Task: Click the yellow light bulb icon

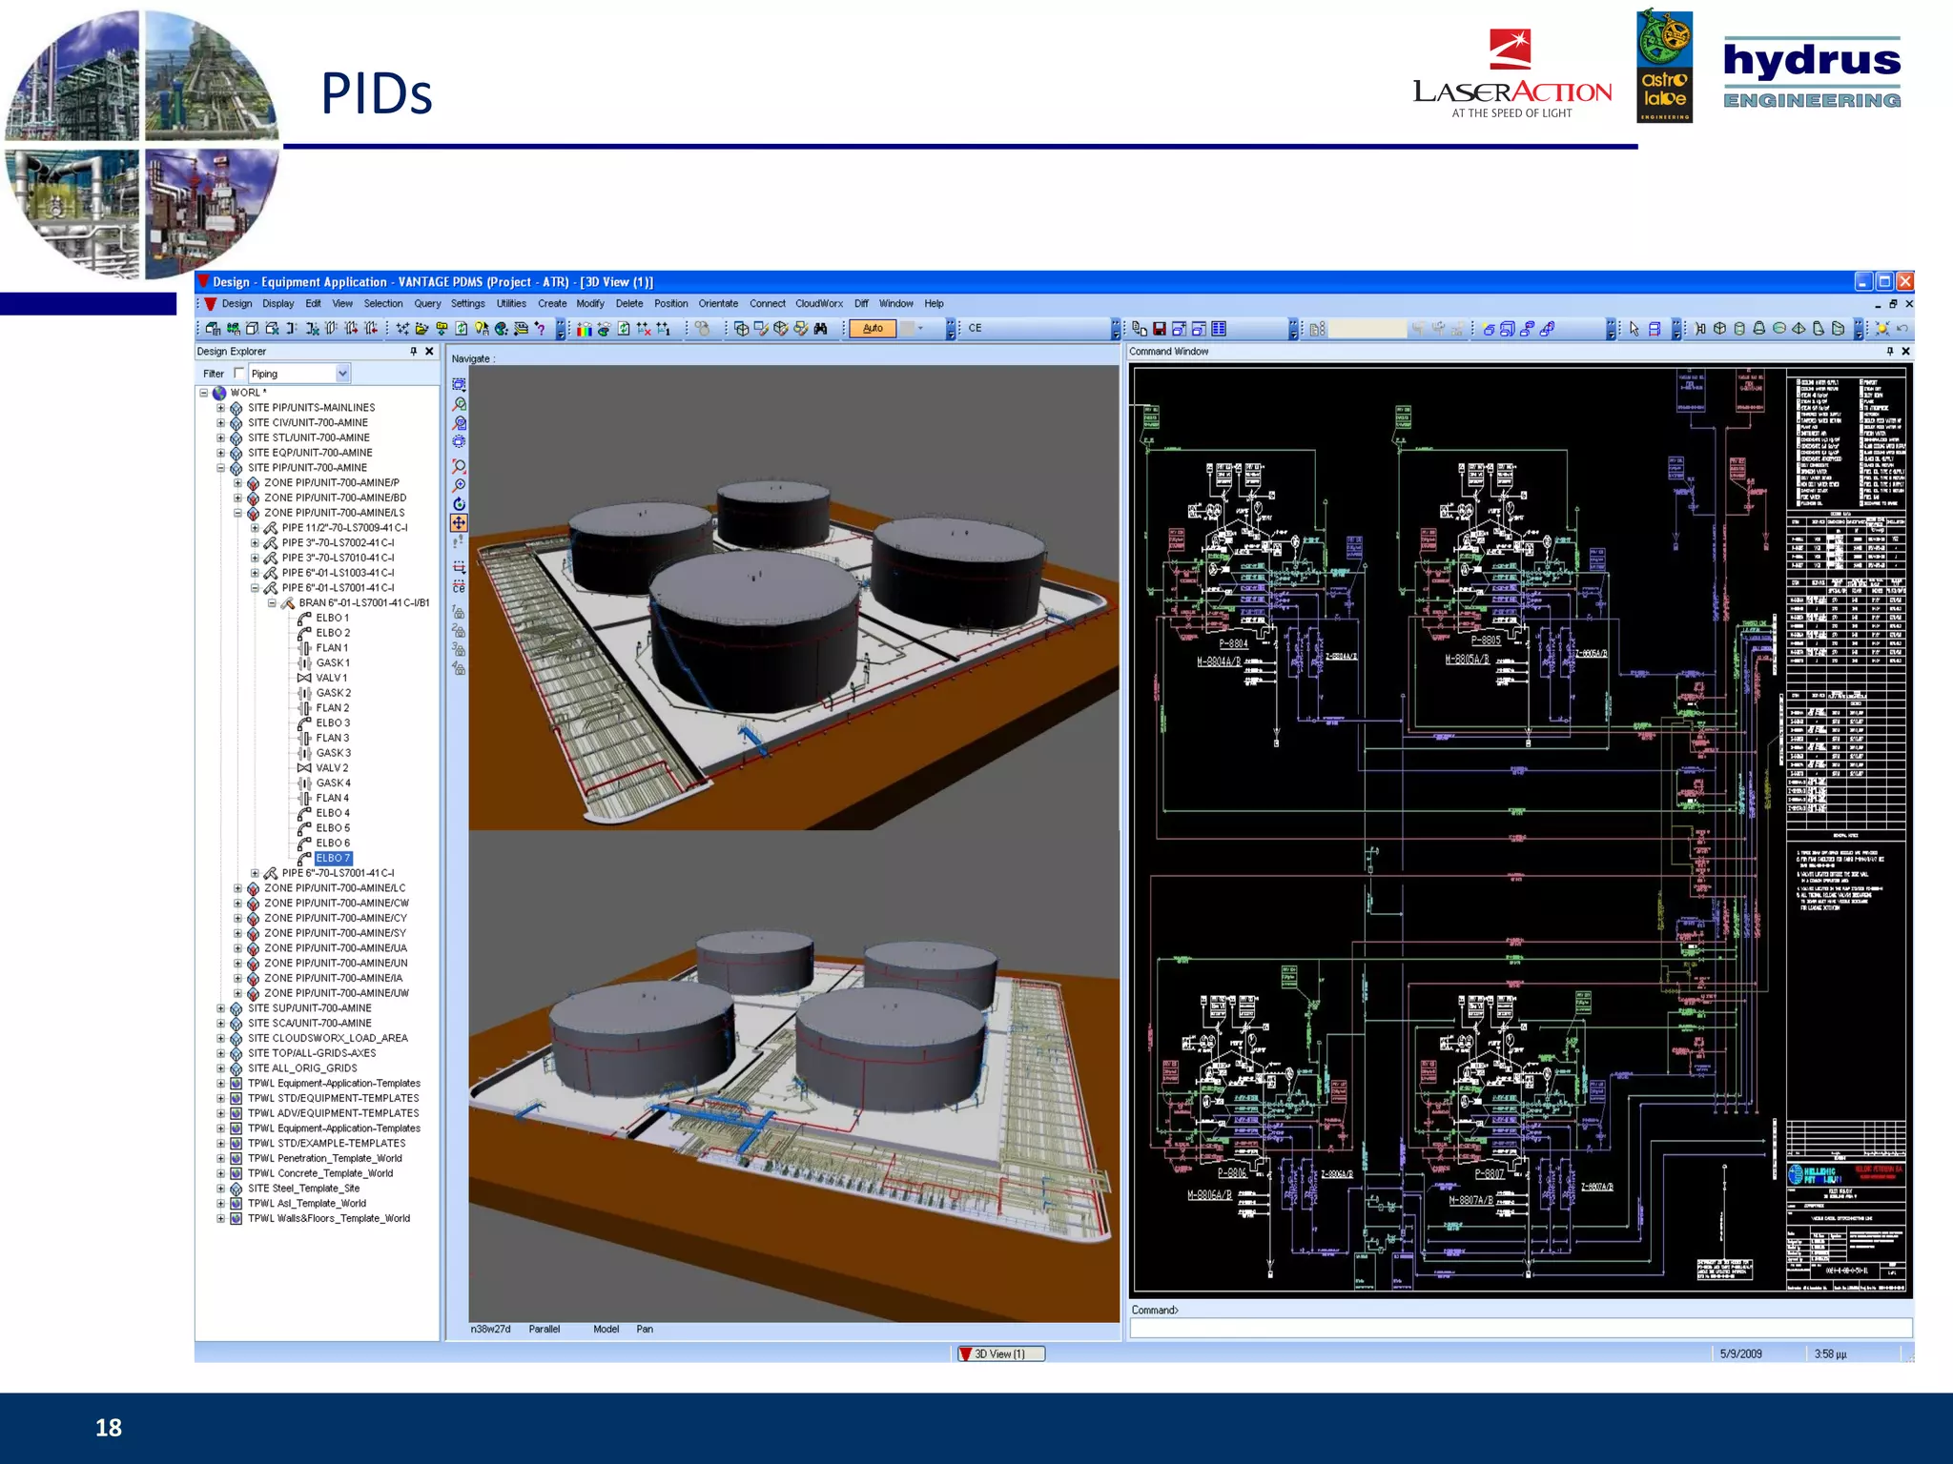Action: (482, 329)
